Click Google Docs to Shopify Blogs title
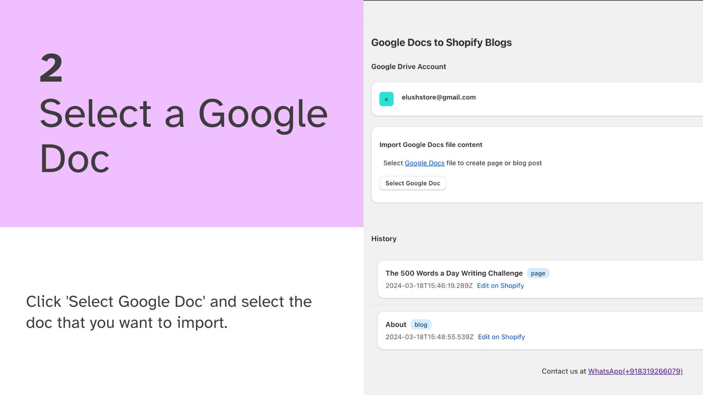Screen dimensions: 703x395 pyautogui.click(x=442, y=43)
